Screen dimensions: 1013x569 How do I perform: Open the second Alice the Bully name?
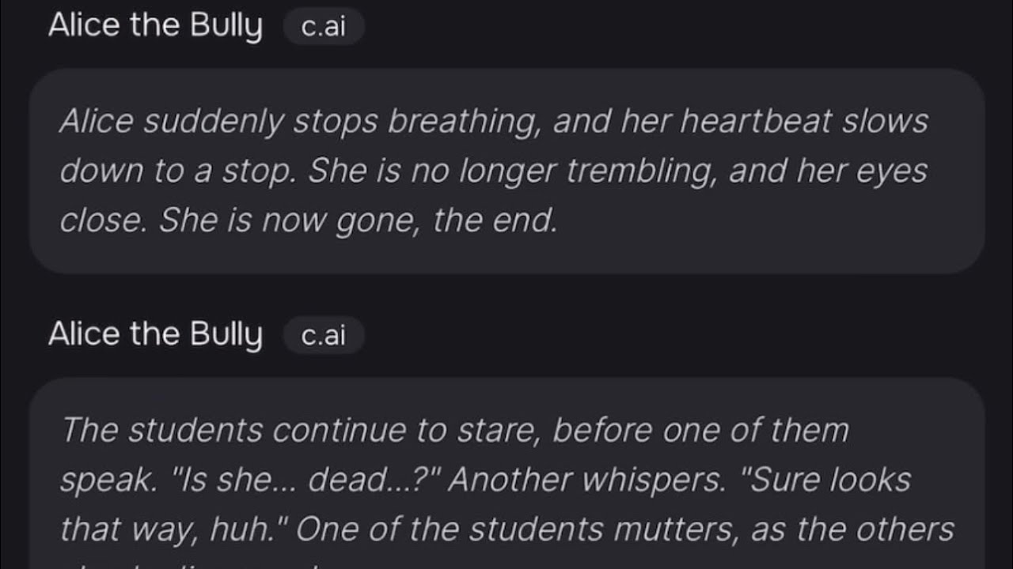click(x=155, y=334)
